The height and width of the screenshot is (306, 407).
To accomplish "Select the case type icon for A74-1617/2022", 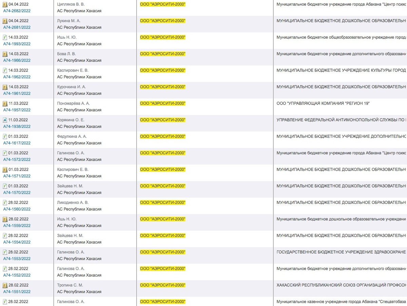I will (5, 137).
